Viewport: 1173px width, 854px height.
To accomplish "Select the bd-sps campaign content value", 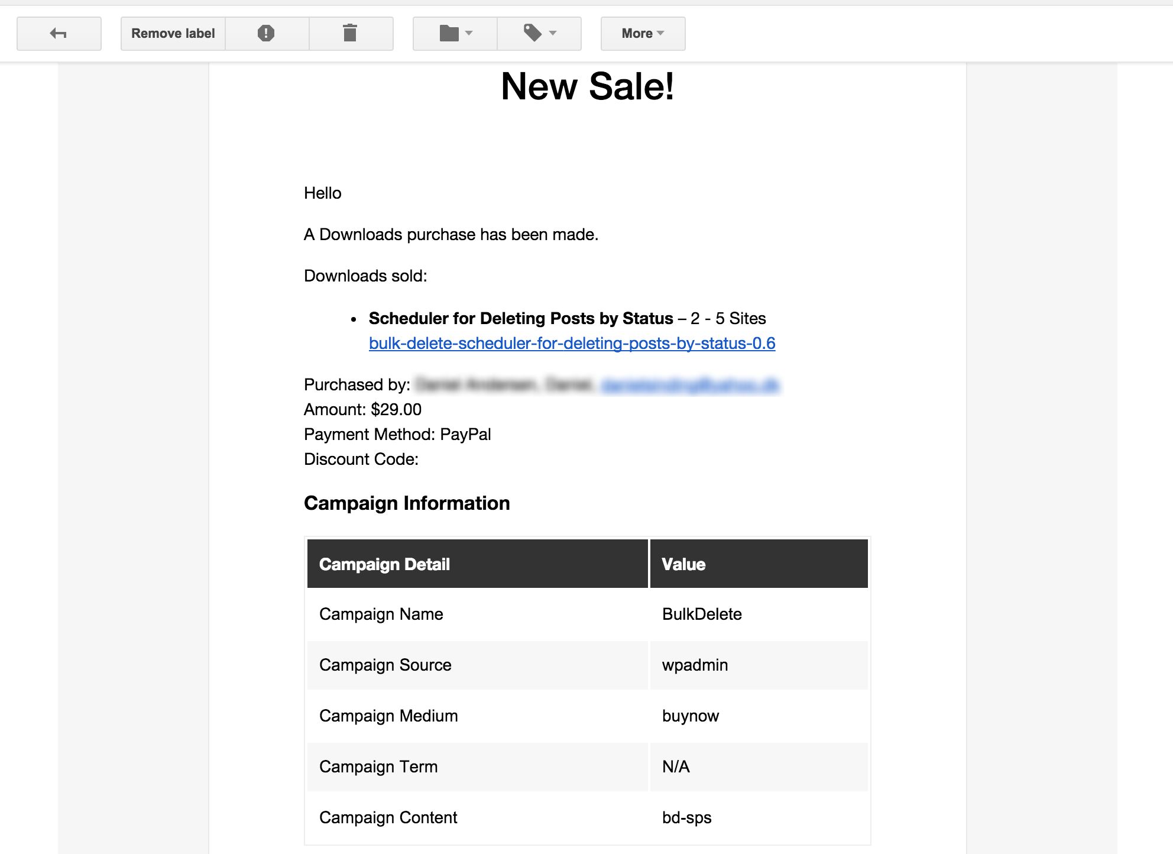I will point(686,818).
